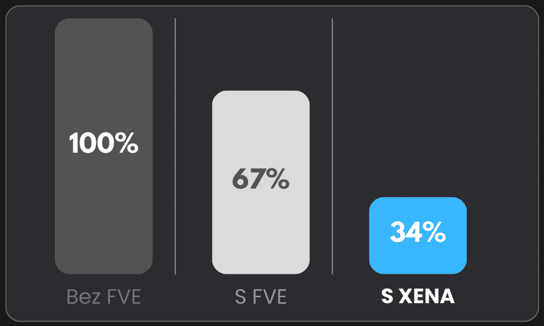The image size is (544, 326).
Task: Select the S FVE caption
Action: coord(261,297)
